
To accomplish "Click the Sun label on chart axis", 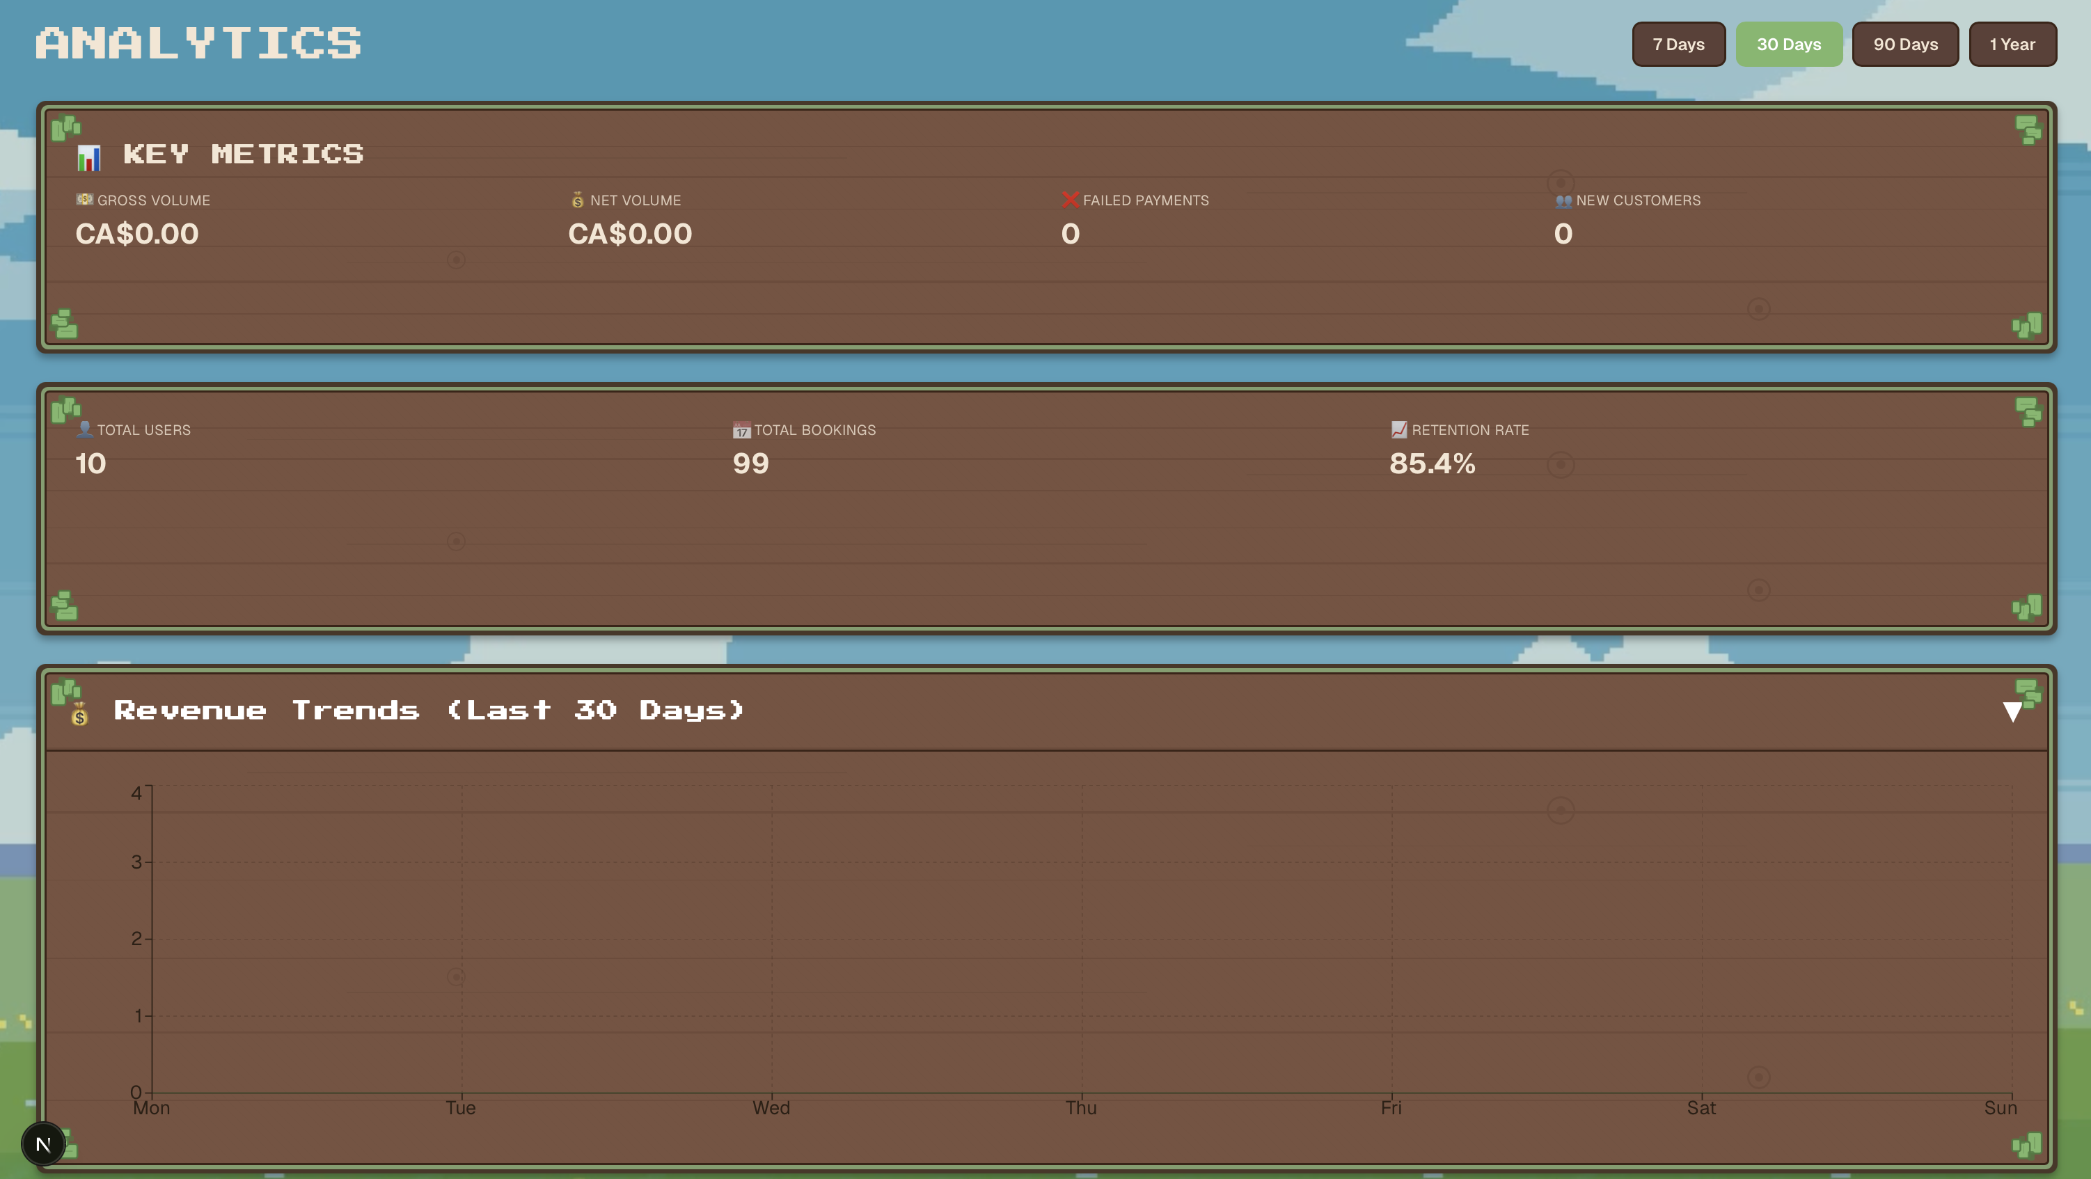I will [2001, 1107].
